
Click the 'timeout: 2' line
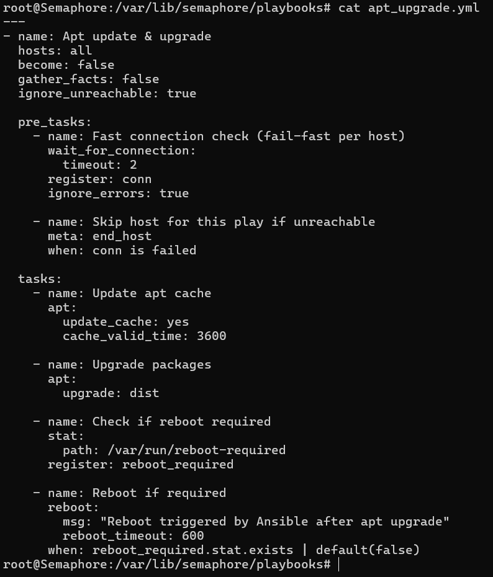point(99,165)
